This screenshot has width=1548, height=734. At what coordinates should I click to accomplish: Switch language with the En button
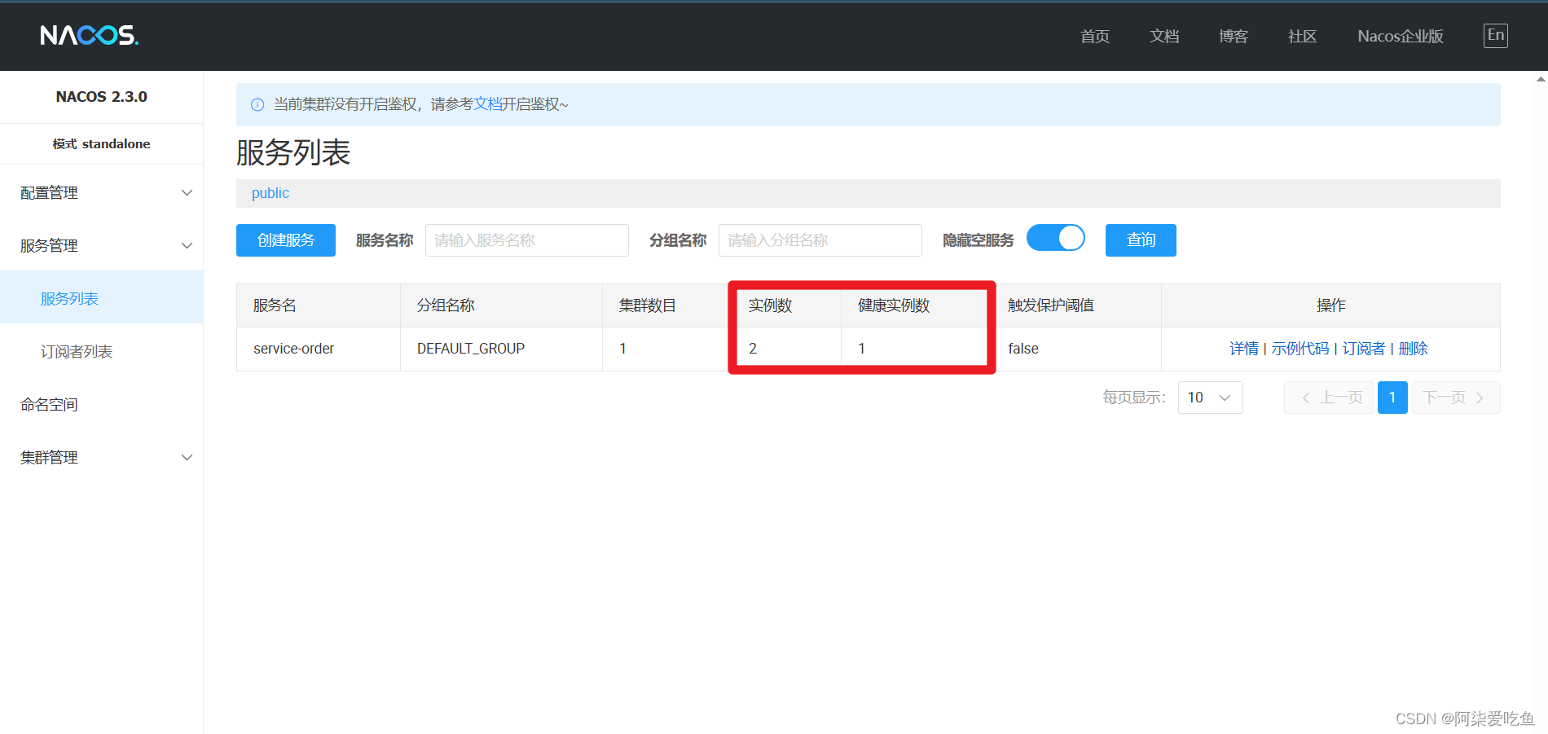point(1495,35)
